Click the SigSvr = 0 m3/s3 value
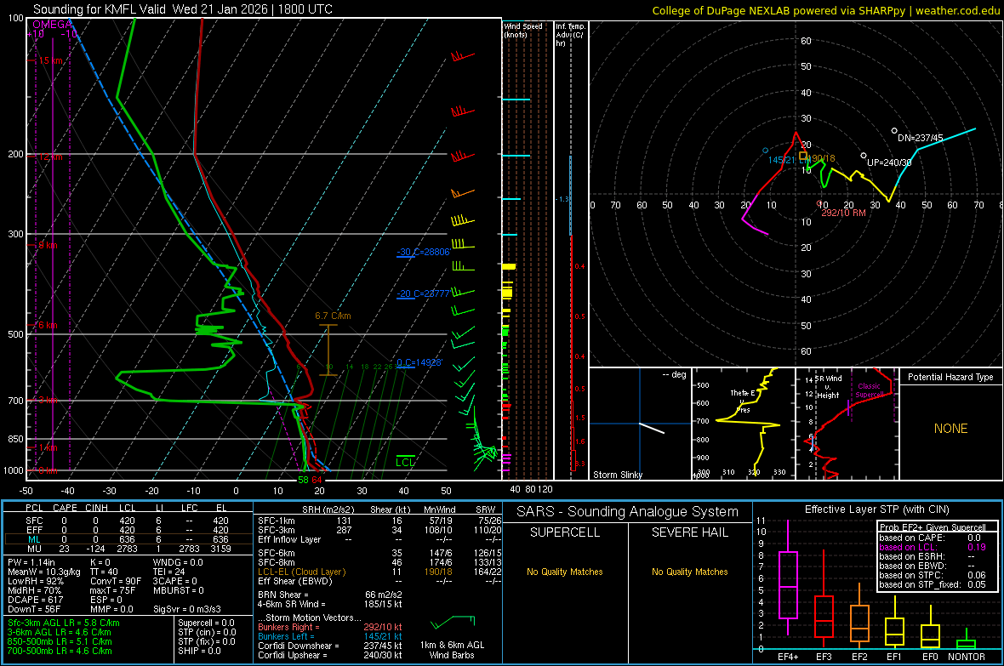The image size is (1004, 666). tap(187, 610)
